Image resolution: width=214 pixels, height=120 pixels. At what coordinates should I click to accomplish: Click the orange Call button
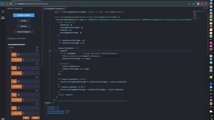[26, 118]
